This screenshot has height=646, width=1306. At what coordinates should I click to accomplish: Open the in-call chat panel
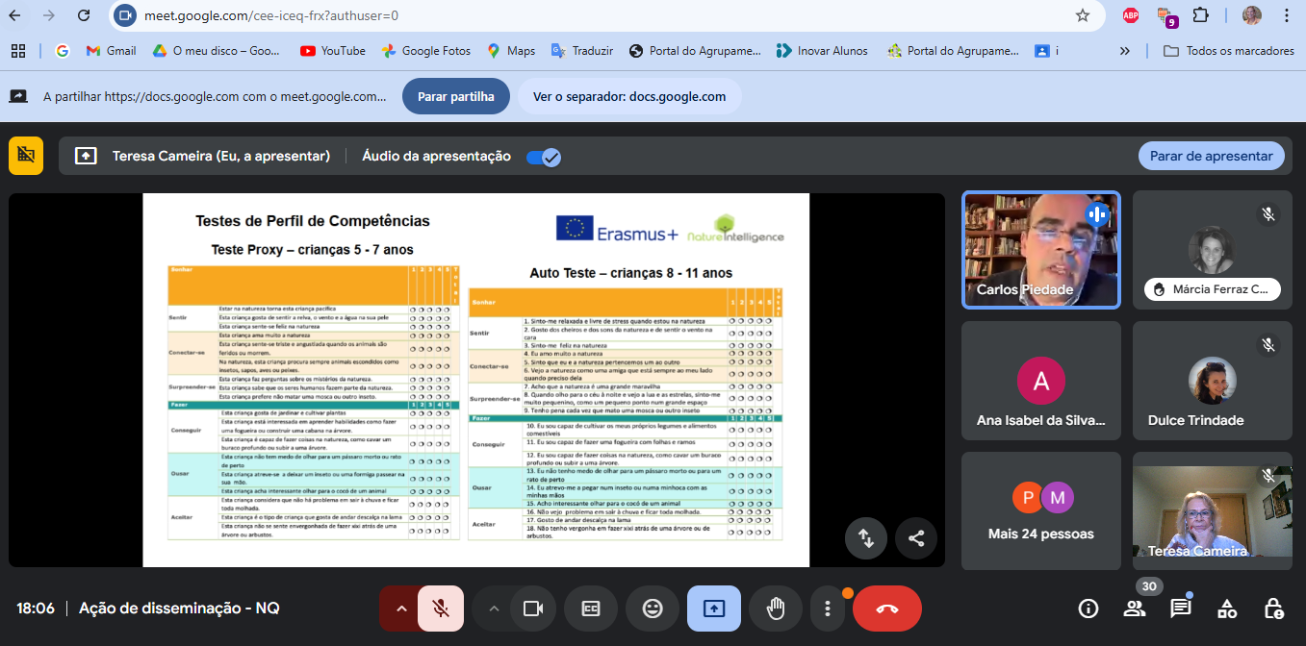pyautogui.click(x=1180, y=609)
